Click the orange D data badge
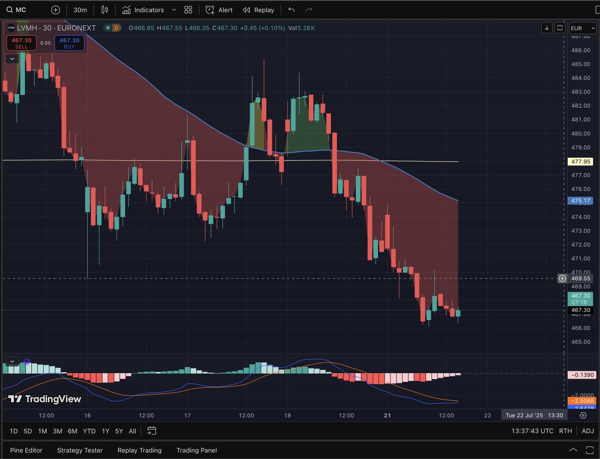 116,28
